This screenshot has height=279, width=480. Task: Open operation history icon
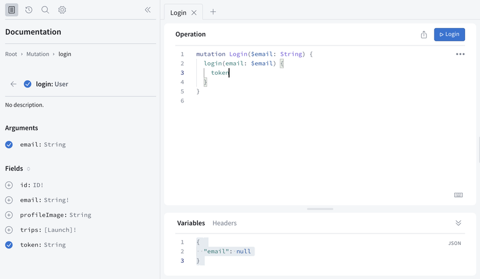[x=28, y=10]
